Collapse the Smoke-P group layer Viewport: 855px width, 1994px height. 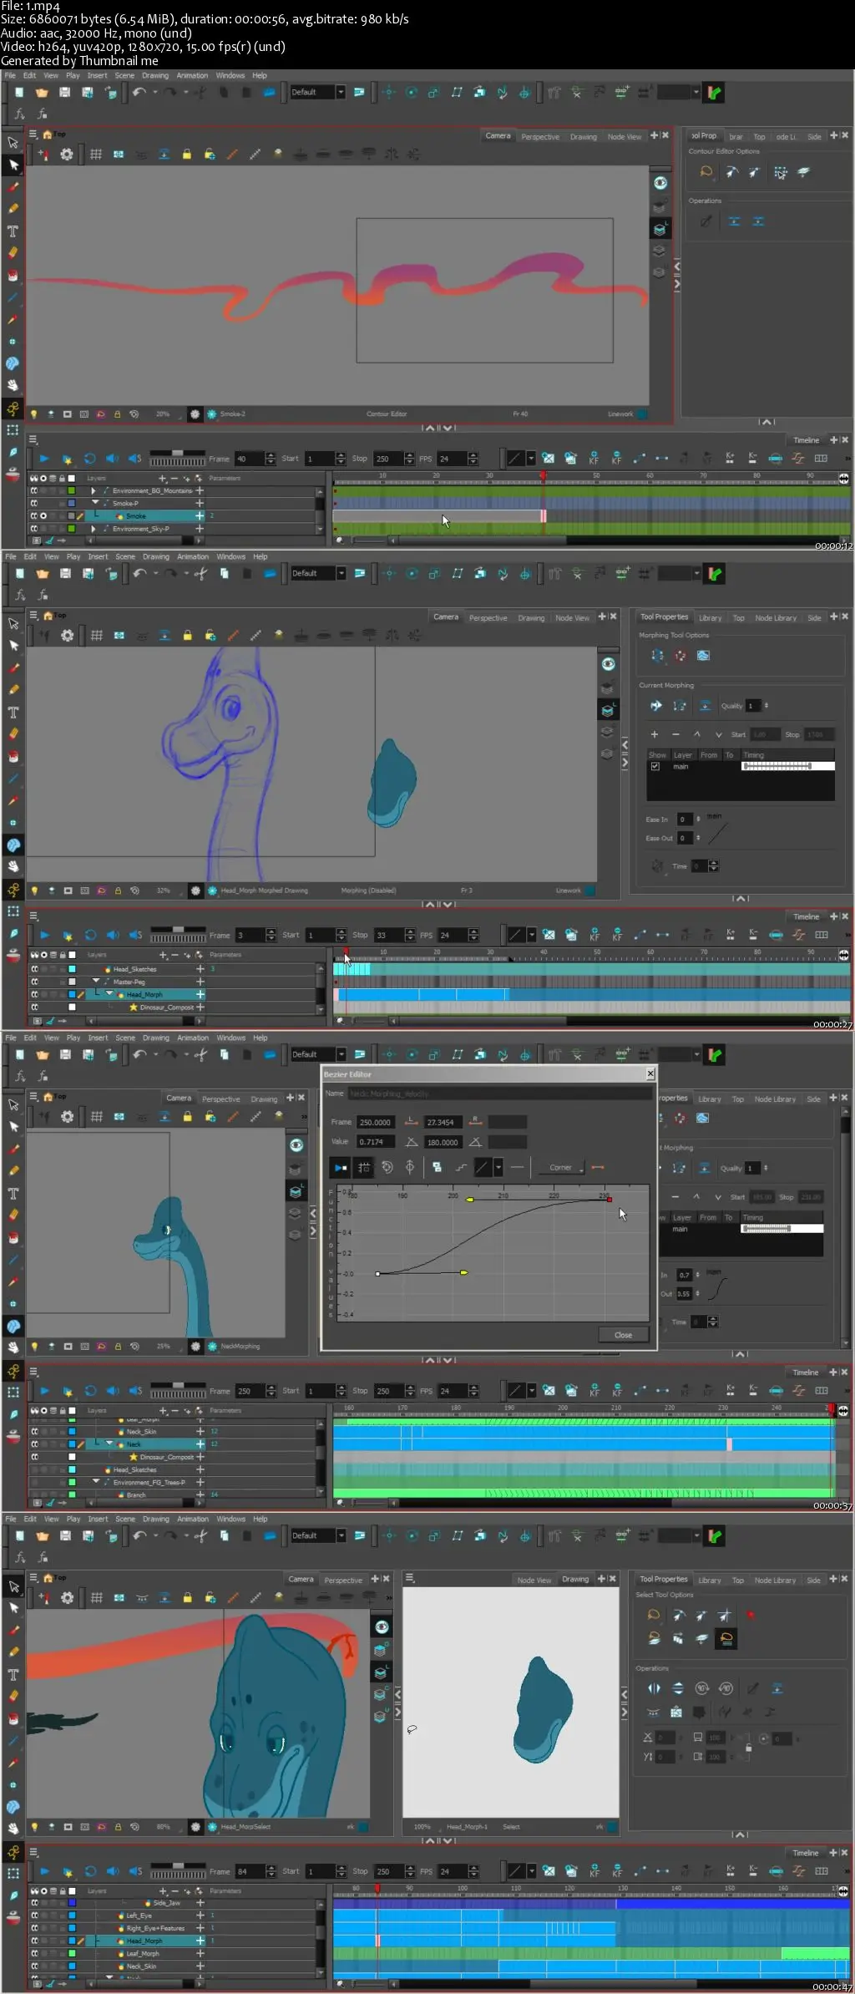pyautogui.click(x=94, y=503)
